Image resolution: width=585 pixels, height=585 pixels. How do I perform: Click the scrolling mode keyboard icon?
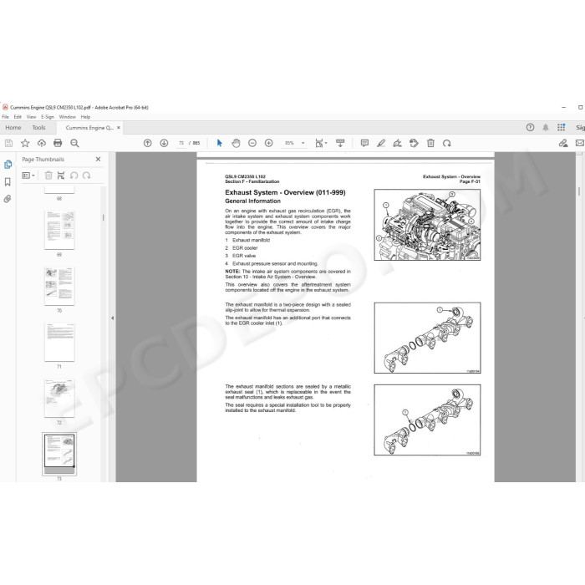pyautogui.click(x=340, y=143)
